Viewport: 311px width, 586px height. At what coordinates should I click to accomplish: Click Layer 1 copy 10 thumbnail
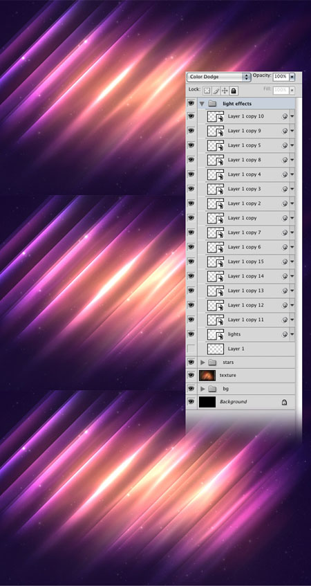(x=216, y=116)
